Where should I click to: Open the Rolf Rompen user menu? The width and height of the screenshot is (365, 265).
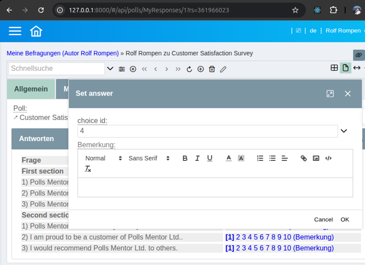[x=343, y=31]
